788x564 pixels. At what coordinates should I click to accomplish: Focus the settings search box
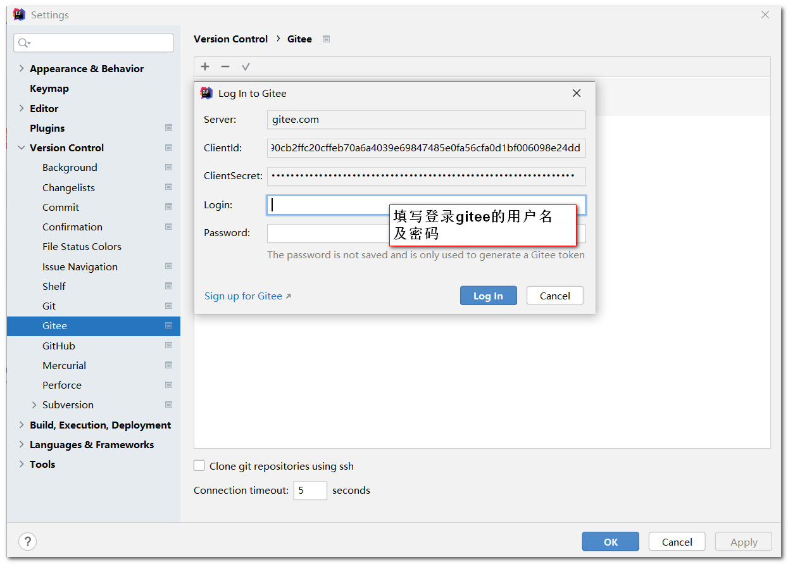pyautogui.click(x=94, y=43)
